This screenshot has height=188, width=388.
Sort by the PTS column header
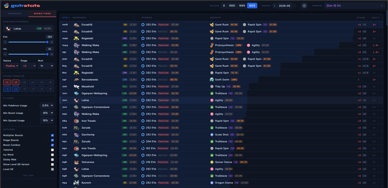[66, 18]
